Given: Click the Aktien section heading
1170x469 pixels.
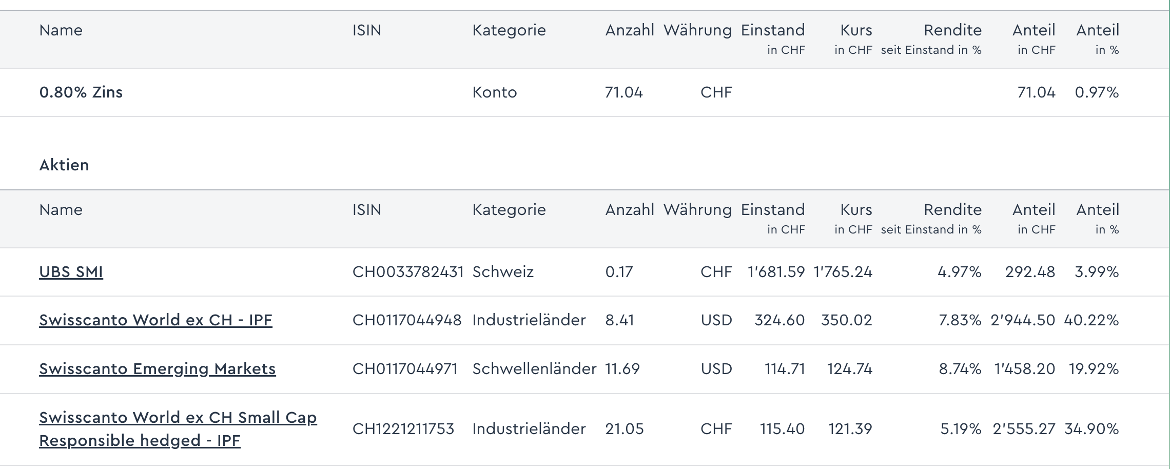Looking at the screenshot, I should pos(64,165).
